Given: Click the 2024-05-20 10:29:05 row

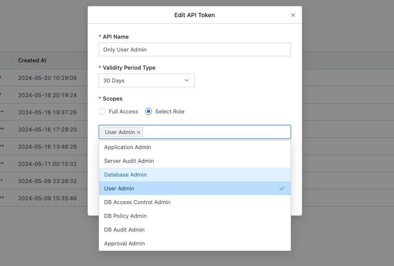Looking at the screenshot, I should (x=47, y=78).
